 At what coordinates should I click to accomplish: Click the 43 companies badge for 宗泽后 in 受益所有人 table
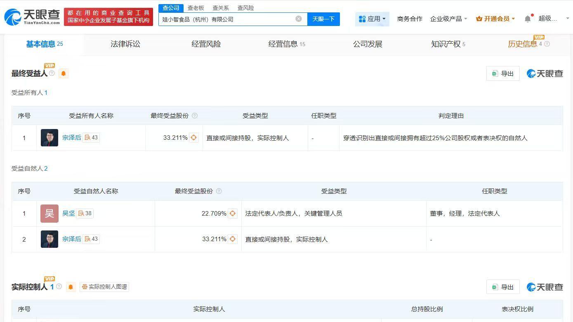click(x=91, y=138)
